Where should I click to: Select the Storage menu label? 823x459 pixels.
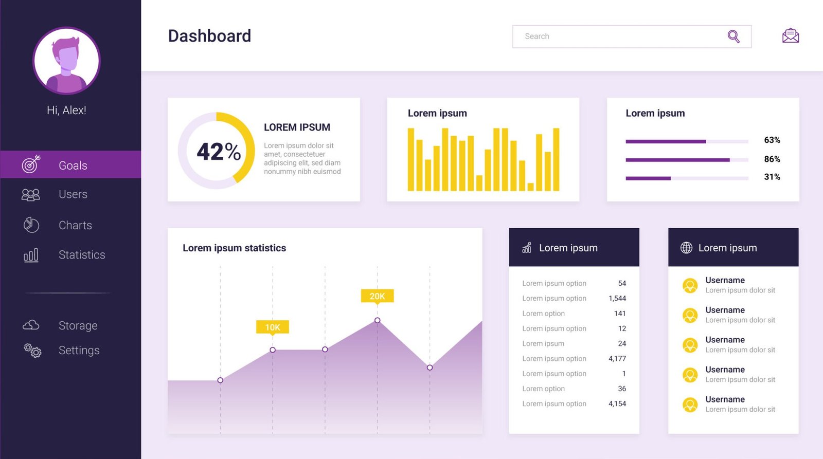click(x=78, y=326)
